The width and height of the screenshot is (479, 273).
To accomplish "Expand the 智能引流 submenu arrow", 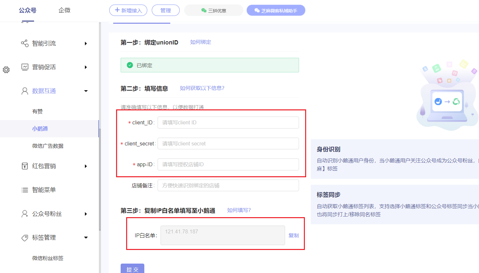I will coord(86,43).
